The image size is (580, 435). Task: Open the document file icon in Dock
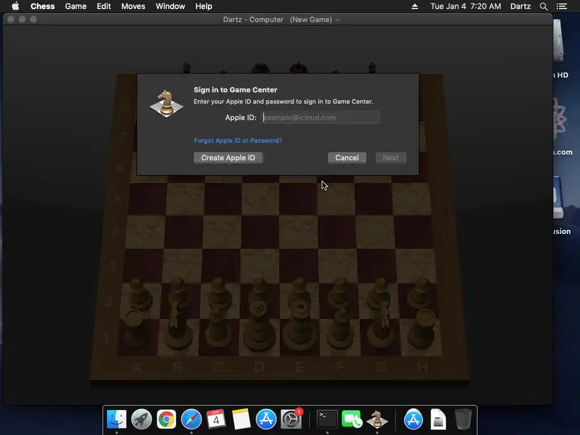[x=438, y=420]
